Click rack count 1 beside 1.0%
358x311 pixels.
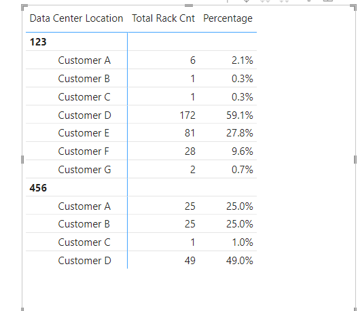click(x=193, y=242)
